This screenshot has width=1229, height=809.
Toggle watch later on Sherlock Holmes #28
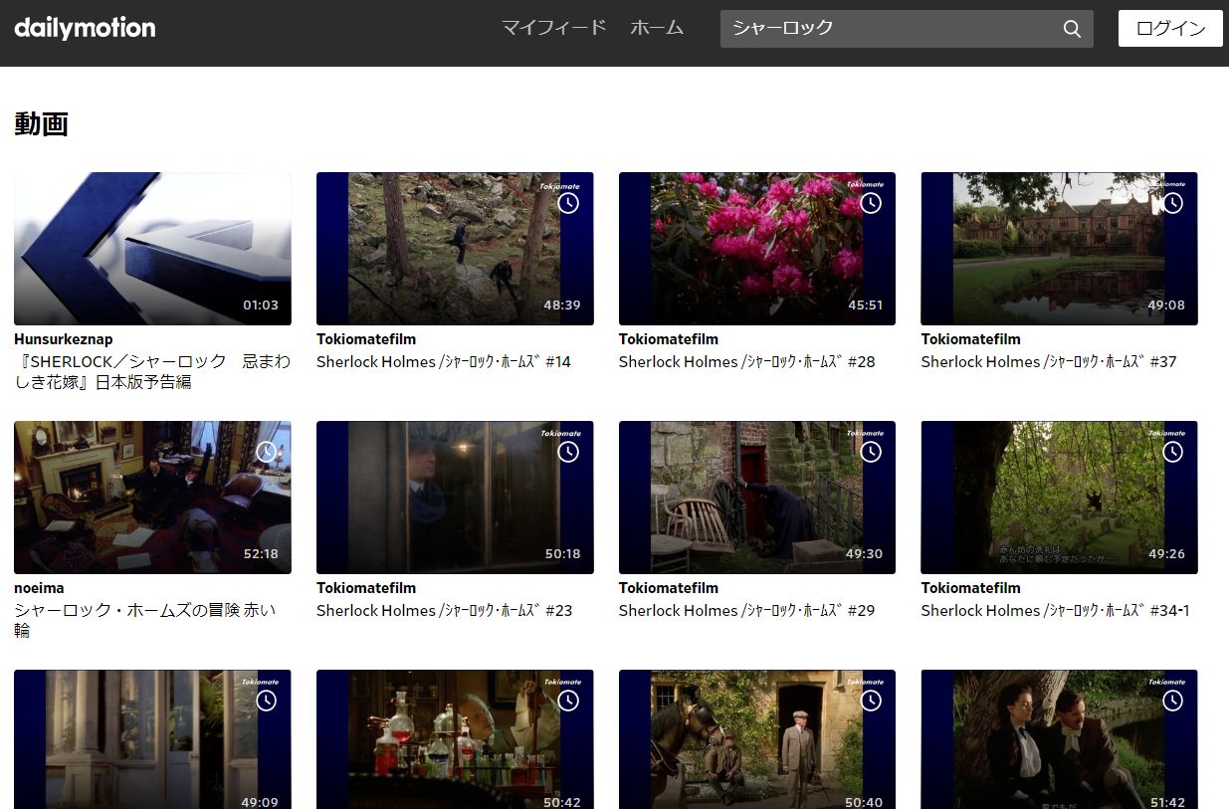[x=871, y=203]
